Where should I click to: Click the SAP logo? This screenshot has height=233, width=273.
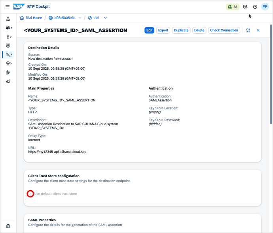click(x=19, y=7)
